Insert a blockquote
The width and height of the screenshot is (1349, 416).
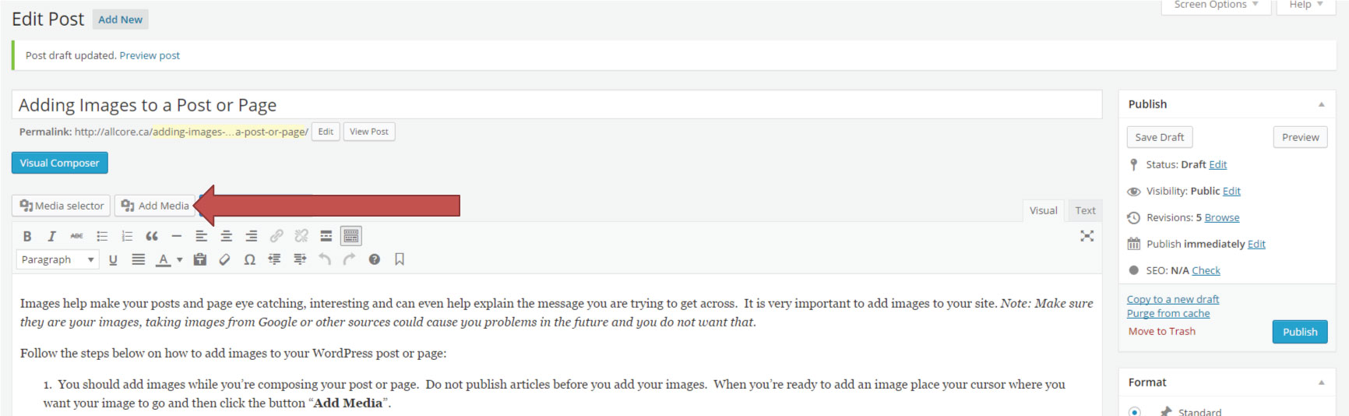(x=152, y=236)
